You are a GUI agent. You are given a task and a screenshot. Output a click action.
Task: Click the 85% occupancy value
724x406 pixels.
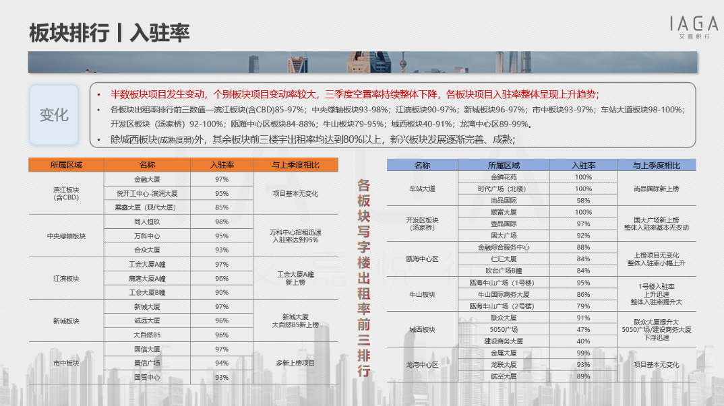[222, 207]
